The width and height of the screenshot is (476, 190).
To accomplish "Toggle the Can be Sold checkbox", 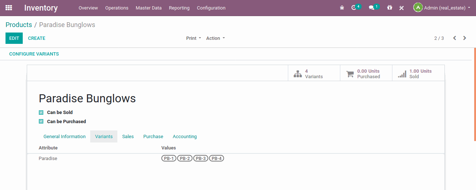I will click(41, 113).
